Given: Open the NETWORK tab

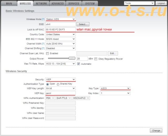Looking at the screenshot, I should (41, 4).
